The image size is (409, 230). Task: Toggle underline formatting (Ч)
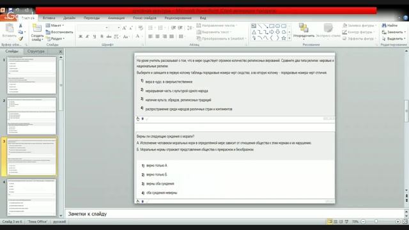95,36
